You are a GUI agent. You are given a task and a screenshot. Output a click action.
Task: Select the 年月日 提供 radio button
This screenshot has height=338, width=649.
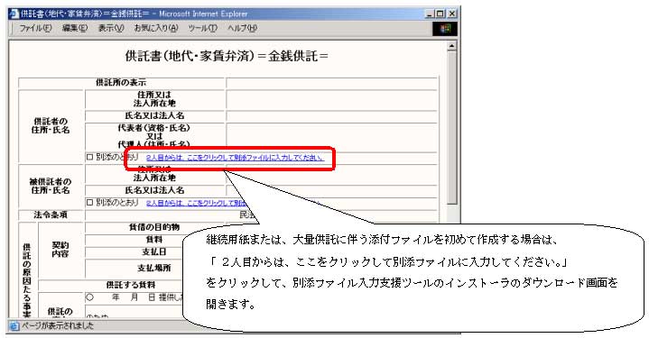(x=90, y=297)
